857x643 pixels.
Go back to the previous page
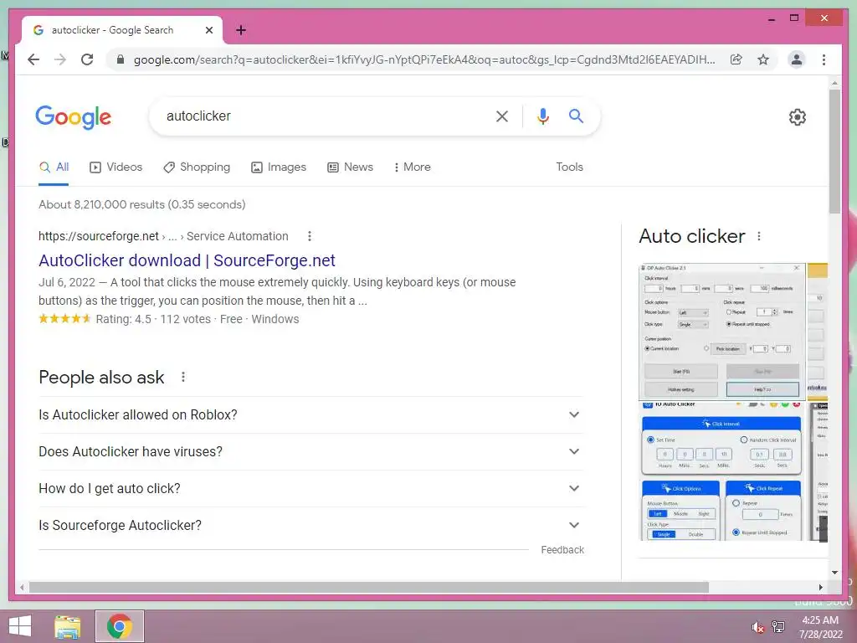(x=33, y=59)
